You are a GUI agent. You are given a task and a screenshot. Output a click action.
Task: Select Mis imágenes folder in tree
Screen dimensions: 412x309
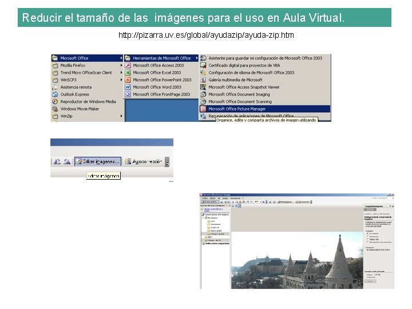(x=212, y=218)
